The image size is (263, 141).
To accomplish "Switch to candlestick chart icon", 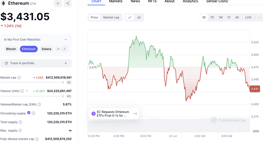I will point(139,17).
